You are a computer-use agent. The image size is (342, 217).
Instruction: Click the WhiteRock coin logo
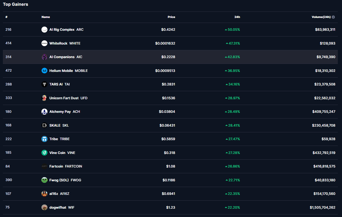point(44,43)
